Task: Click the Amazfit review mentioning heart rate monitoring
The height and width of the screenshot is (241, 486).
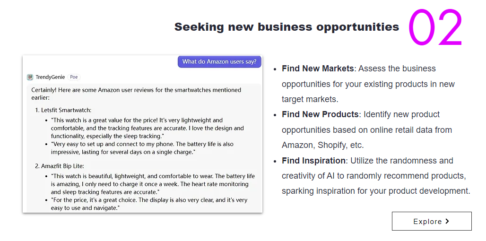Action: pyautogui.click(x=153, y=184)
